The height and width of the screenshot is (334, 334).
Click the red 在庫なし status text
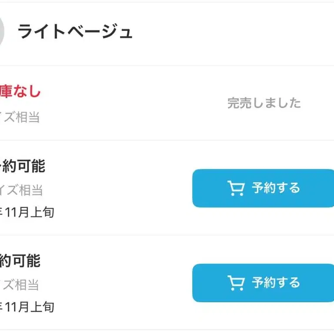click(20, 92)
